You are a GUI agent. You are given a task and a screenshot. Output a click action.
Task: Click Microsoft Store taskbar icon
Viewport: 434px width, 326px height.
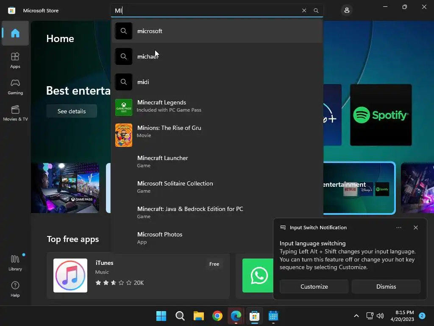254,316
